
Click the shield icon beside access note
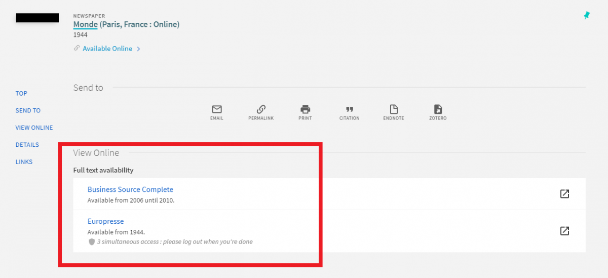pos(92,242)
